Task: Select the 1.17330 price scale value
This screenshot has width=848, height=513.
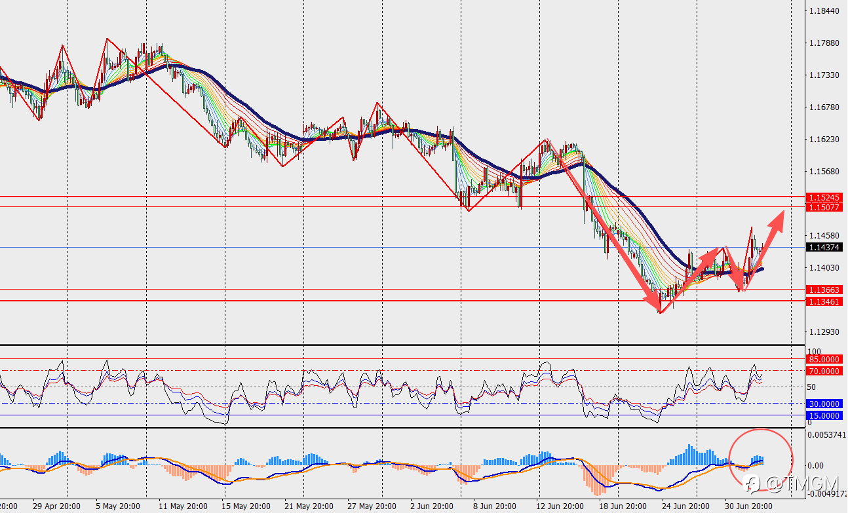Action: [x=824, y=75]
